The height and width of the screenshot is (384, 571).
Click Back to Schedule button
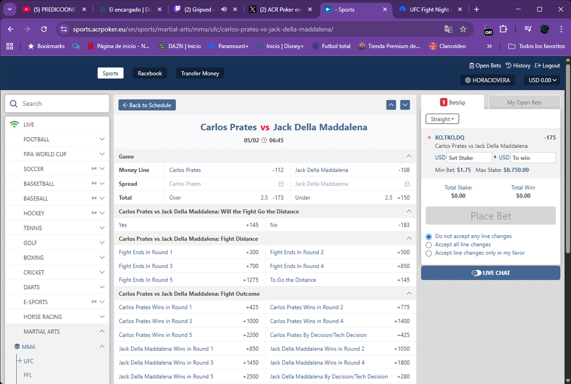tap(147, 105)
